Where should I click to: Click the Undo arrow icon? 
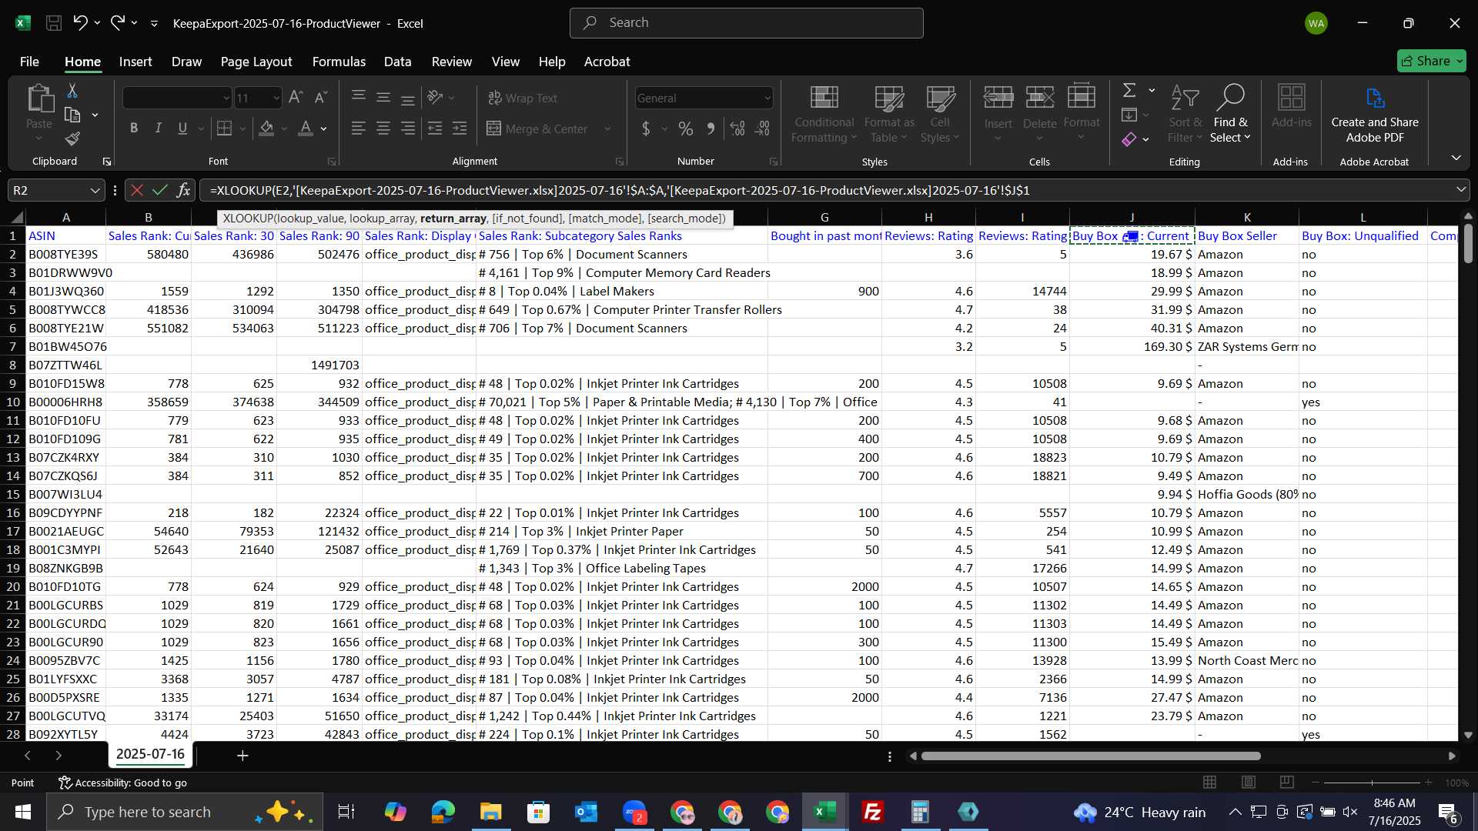pyautogui.click(x=80, y=23)
